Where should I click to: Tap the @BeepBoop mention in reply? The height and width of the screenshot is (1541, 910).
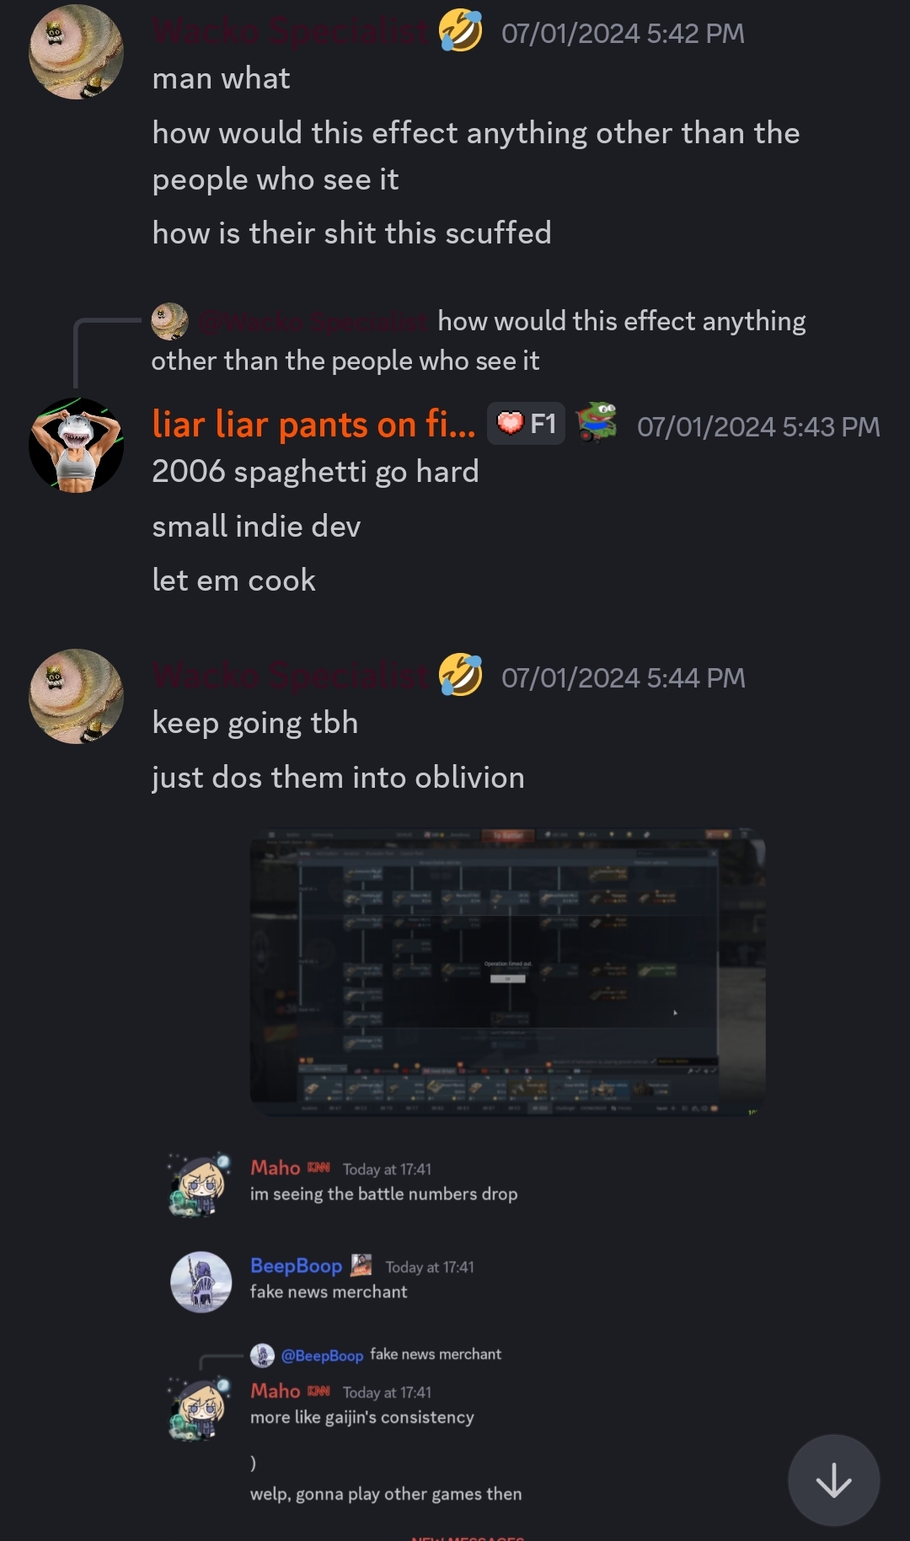(322, 1355)
